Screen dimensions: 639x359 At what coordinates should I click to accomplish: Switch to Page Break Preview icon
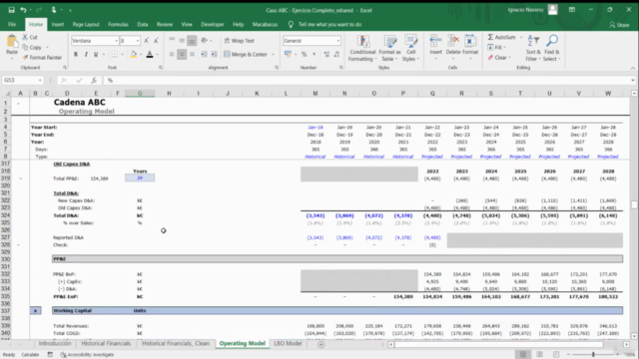click(x=556, y=355)
